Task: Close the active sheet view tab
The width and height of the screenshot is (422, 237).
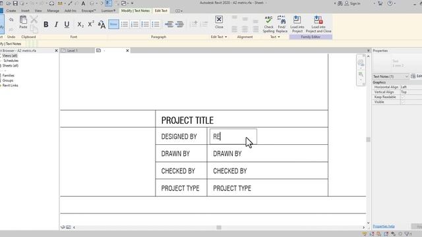Action: pos(127,51)
